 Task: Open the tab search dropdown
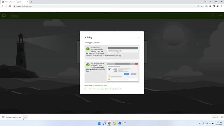pyautogui.click(x=205, y=2)
